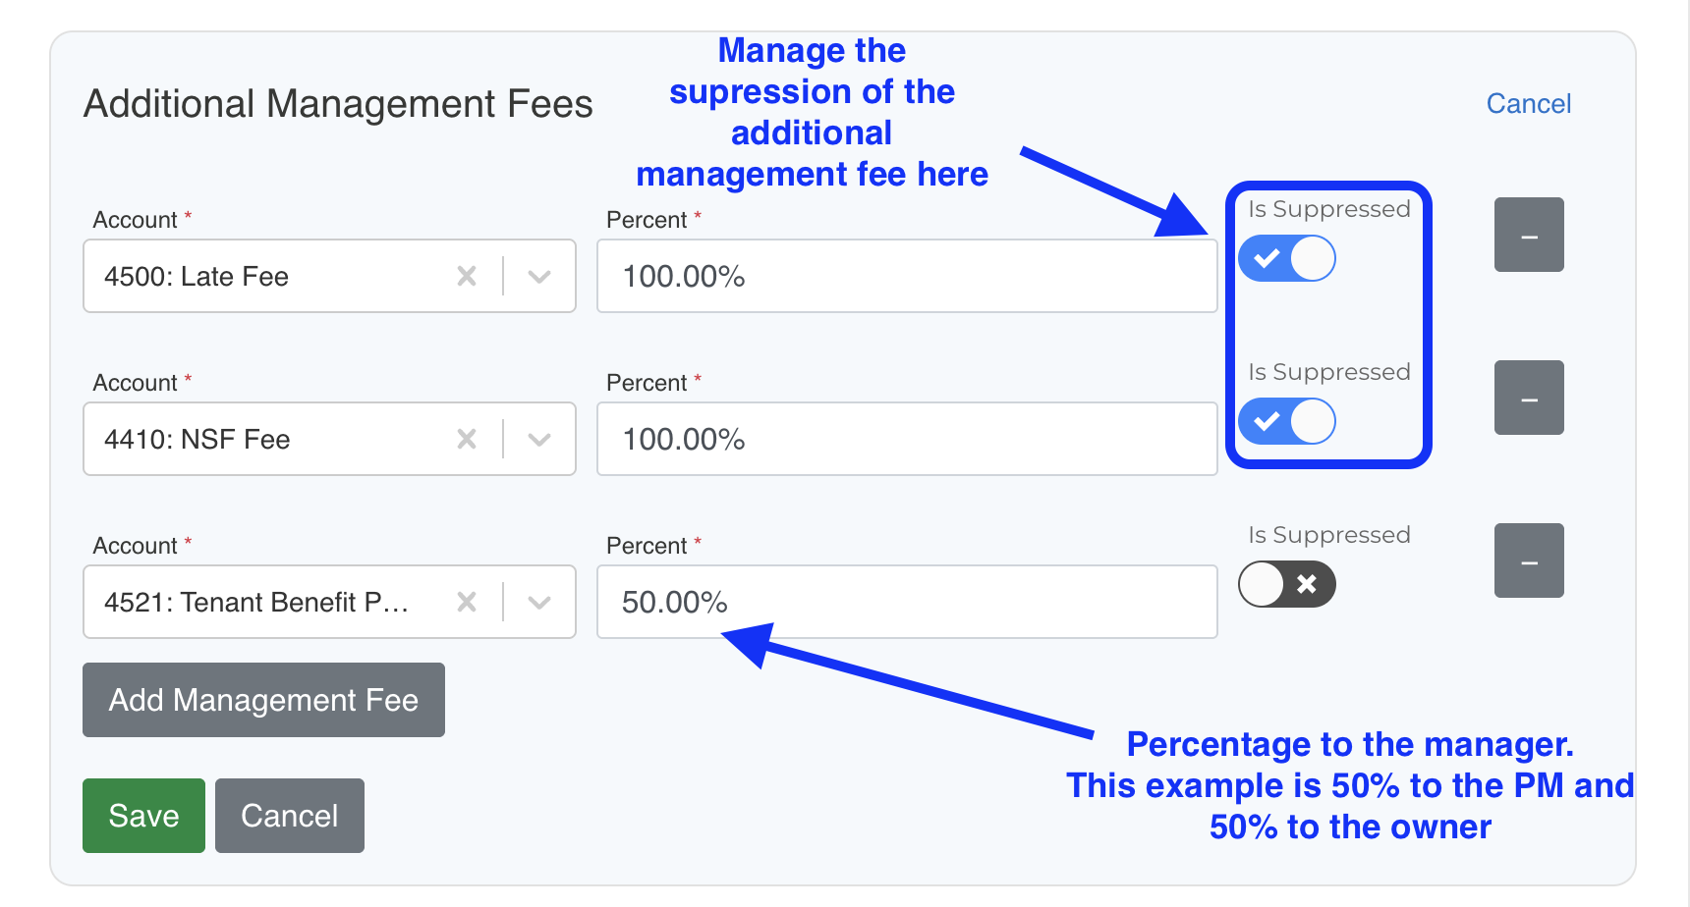The height and width of the screenshot is (907, 1690).
Task: Save the additional management fees
Action: coord(143,816)
